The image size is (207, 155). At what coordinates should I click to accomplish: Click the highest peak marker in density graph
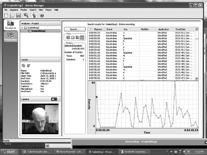pyautogui.click(x=175, y=82)
